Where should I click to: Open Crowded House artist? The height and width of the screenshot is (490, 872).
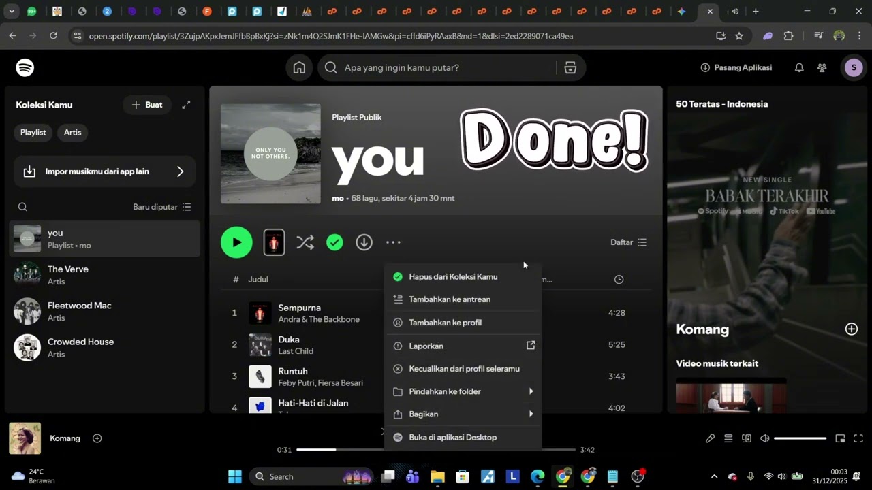coord(105,348)
